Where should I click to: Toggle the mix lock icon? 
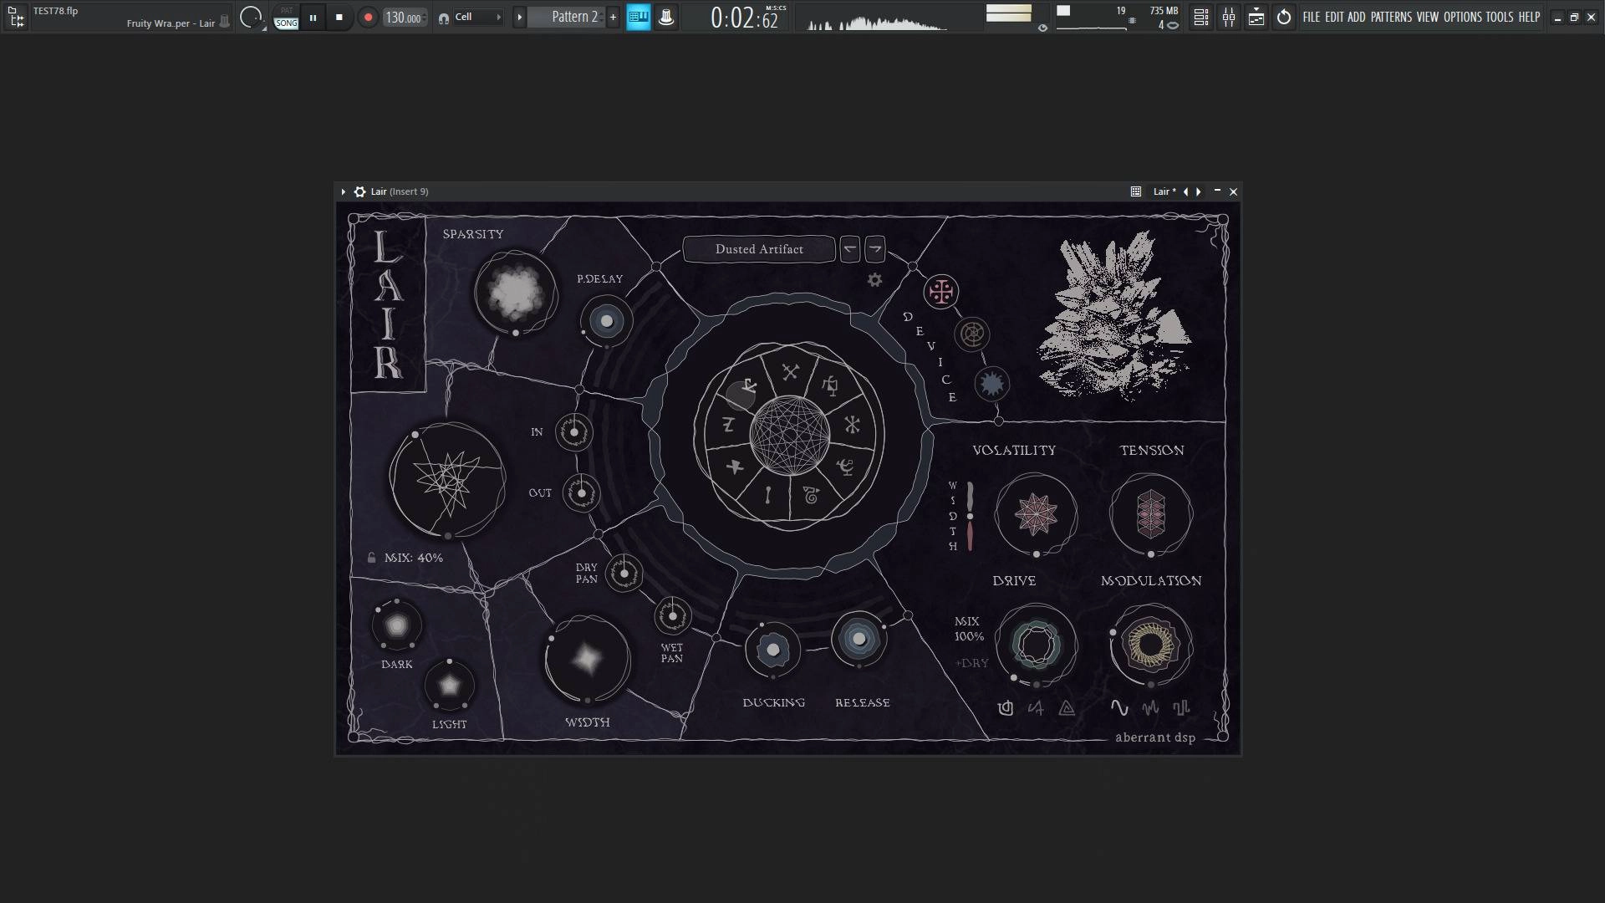371,558
